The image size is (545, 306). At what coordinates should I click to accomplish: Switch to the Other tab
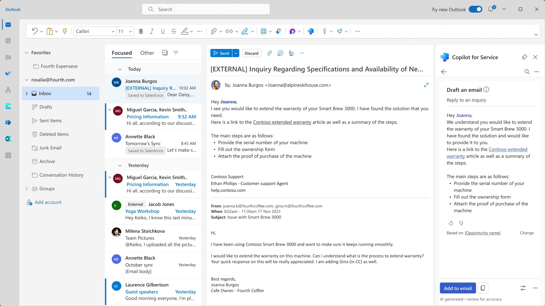tap(147, 53)
